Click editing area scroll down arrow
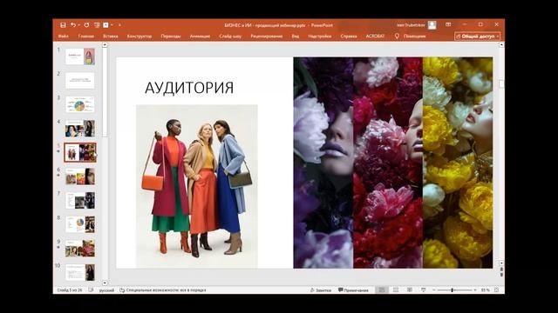The height and width of the screenshot is (313, 558). point(501,263)
